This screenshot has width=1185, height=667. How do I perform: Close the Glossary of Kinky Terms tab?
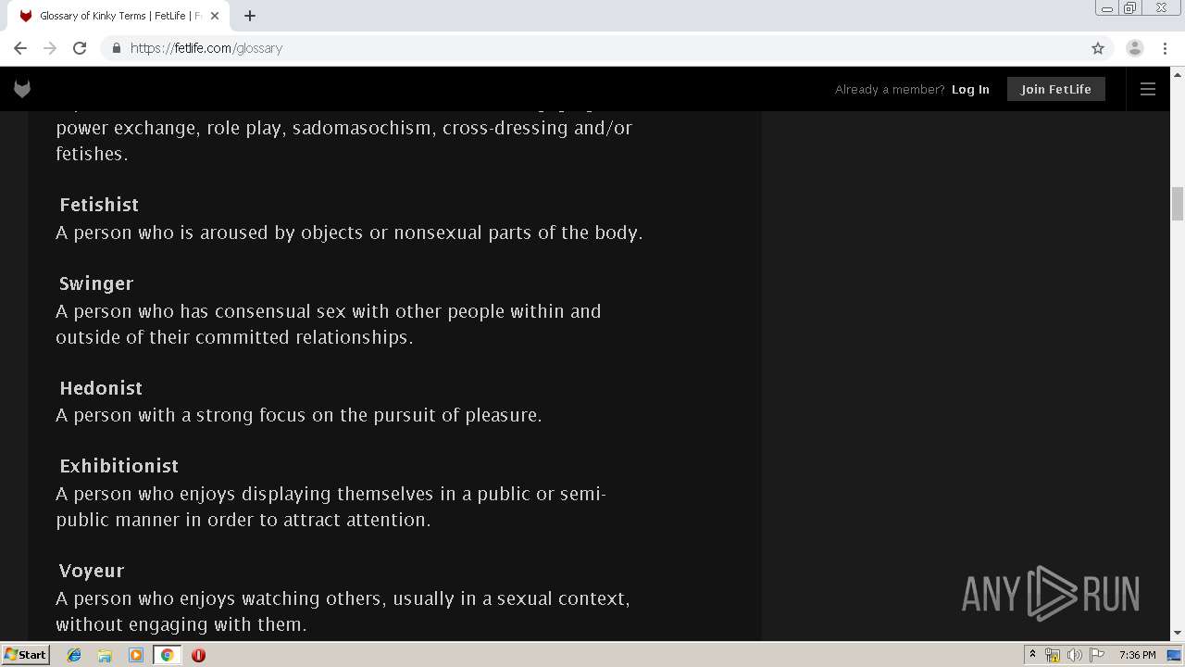pos(216,16)
